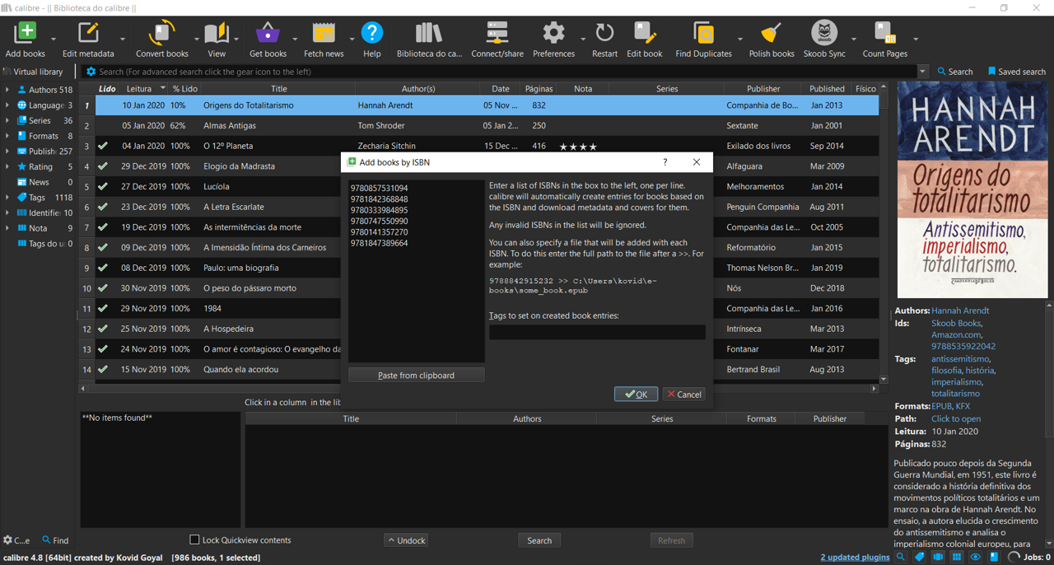Click Tags to set input field
Image resolution: width=1054 pixels, height=565 pixels.
[x=597, y=332]
